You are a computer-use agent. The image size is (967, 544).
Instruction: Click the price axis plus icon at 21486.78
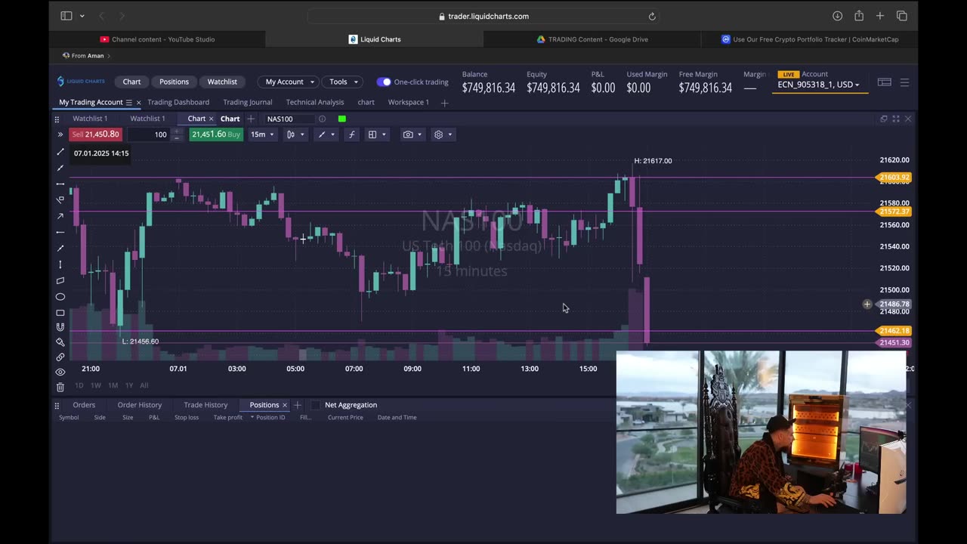[x=867, y=304]
